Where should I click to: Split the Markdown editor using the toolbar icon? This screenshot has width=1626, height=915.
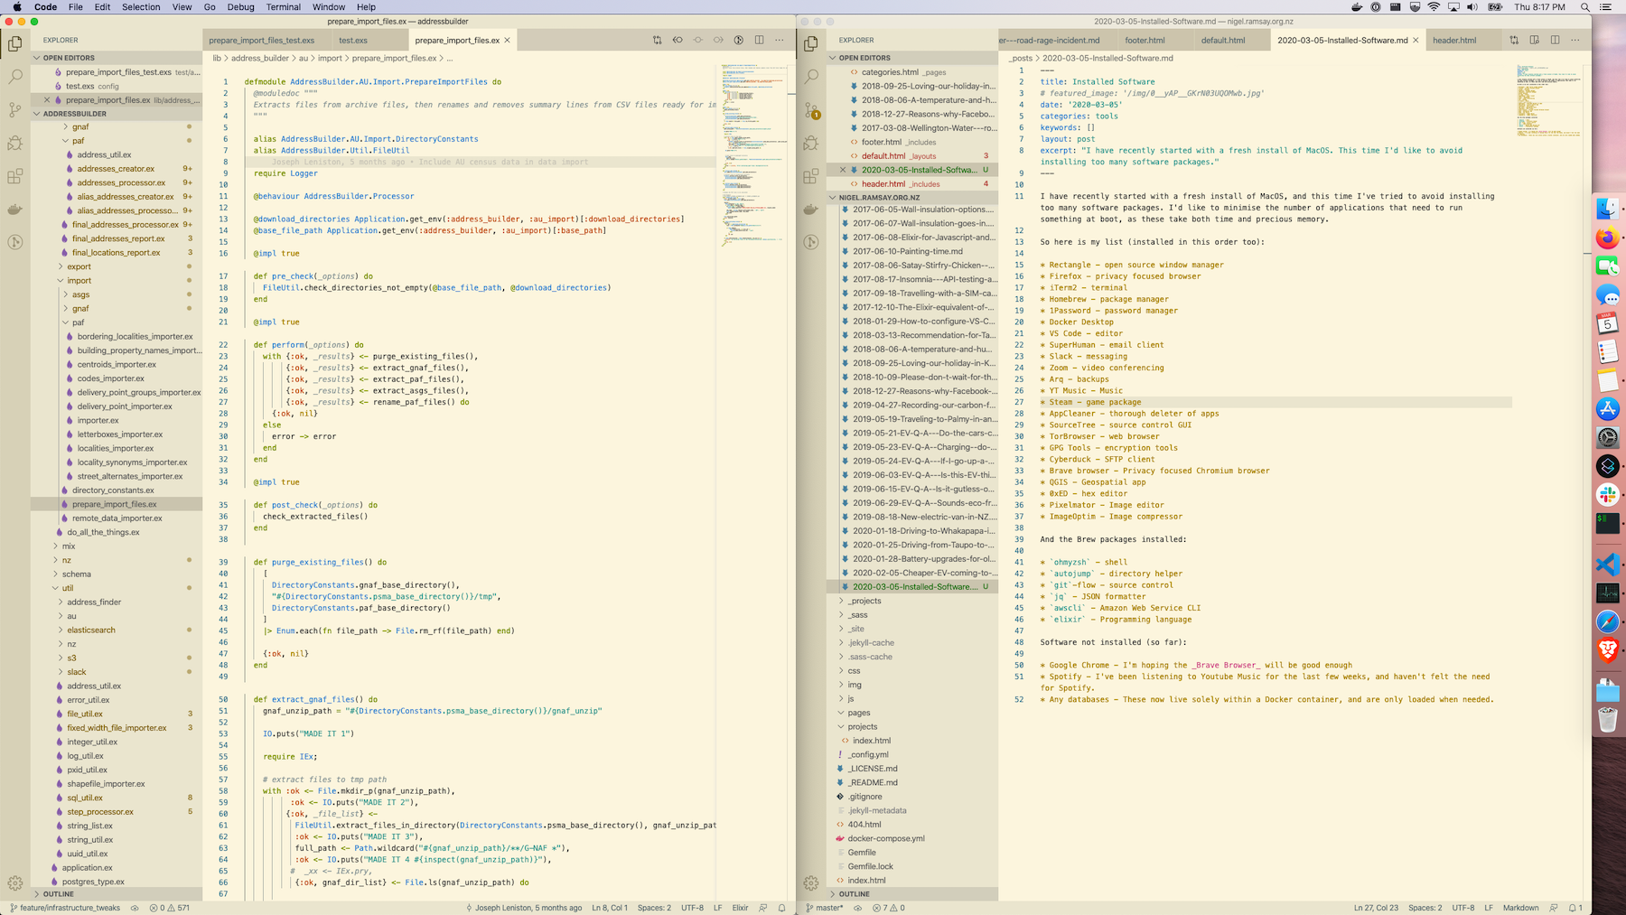1555,40
